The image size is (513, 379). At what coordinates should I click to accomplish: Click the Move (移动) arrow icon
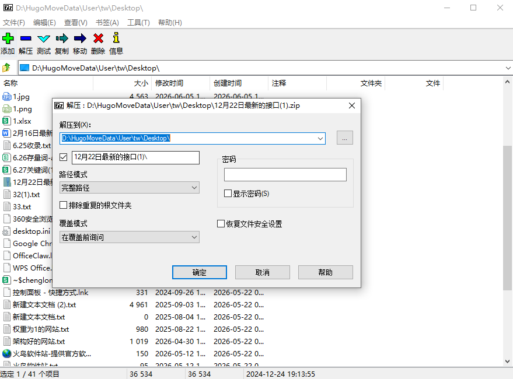coord(80,38)
